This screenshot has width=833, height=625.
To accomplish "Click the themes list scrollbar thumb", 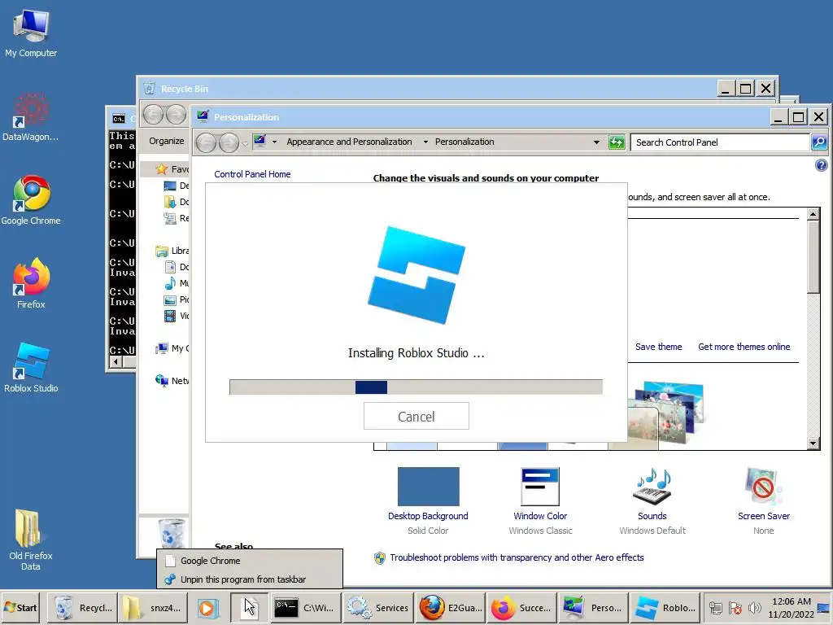I will pos(813,256).
